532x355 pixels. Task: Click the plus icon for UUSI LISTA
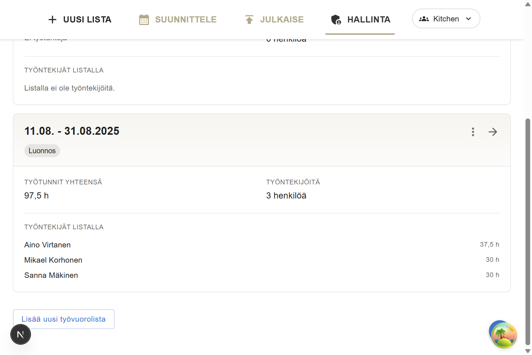[x=52, y=20]
